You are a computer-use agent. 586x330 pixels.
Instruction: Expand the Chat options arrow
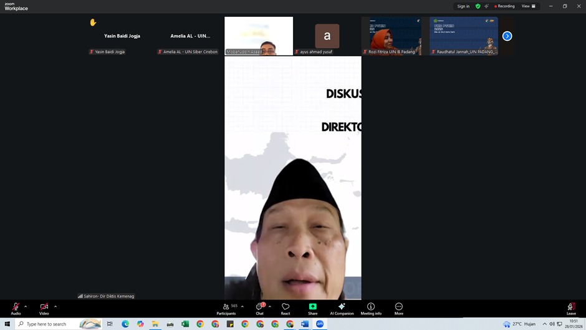(x=270, y=306)
